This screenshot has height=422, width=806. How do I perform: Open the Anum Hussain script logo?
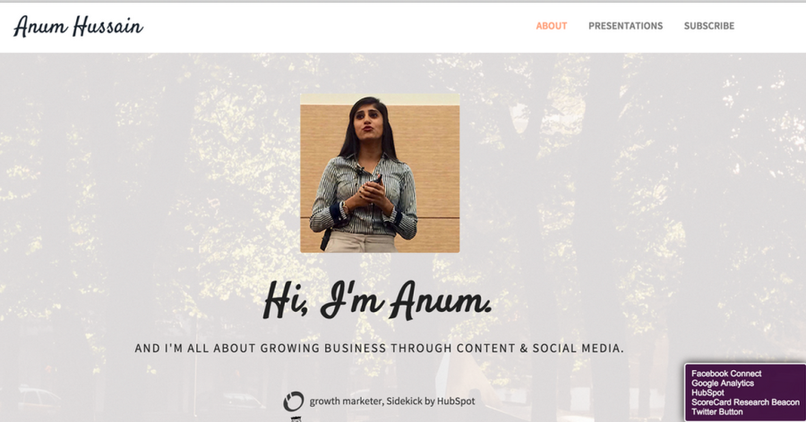(x=78, y=26)
